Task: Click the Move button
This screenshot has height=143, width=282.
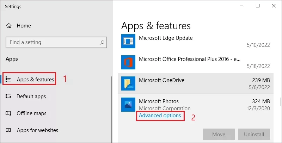Action: tap(219, 134)
